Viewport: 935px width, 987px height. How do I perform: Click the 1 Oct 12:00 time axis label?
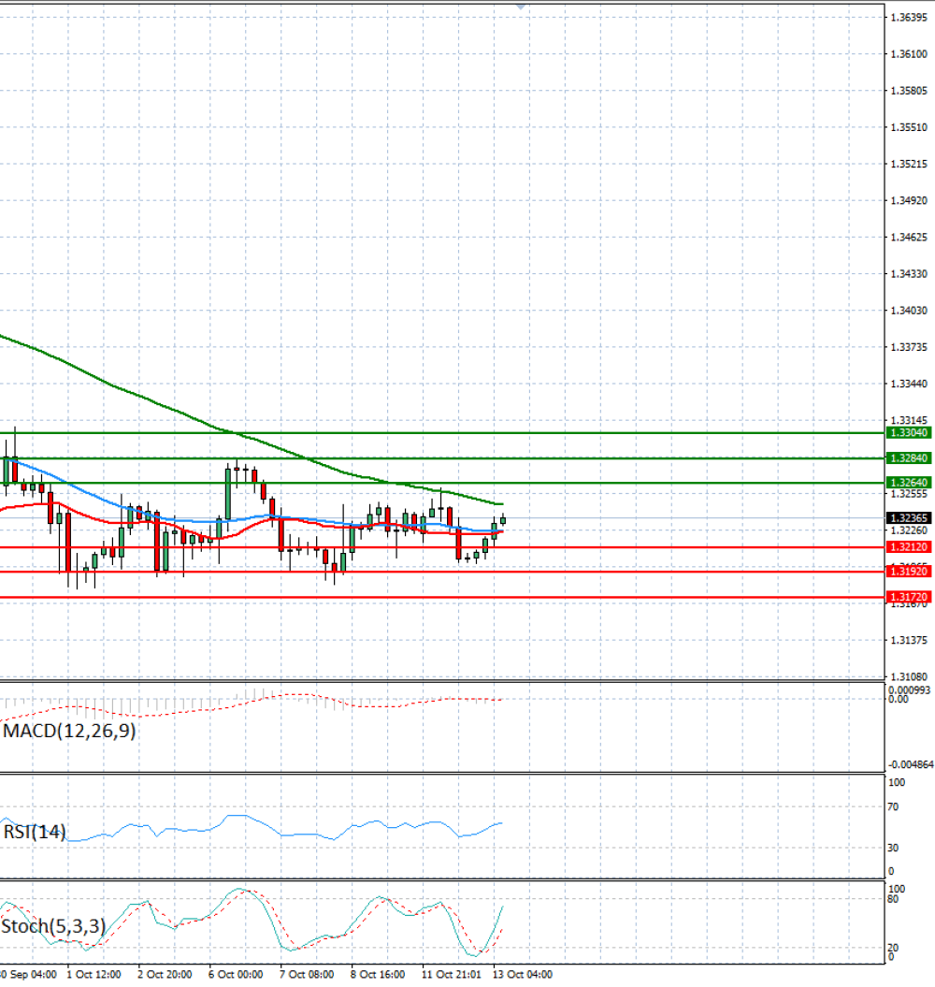93,975
